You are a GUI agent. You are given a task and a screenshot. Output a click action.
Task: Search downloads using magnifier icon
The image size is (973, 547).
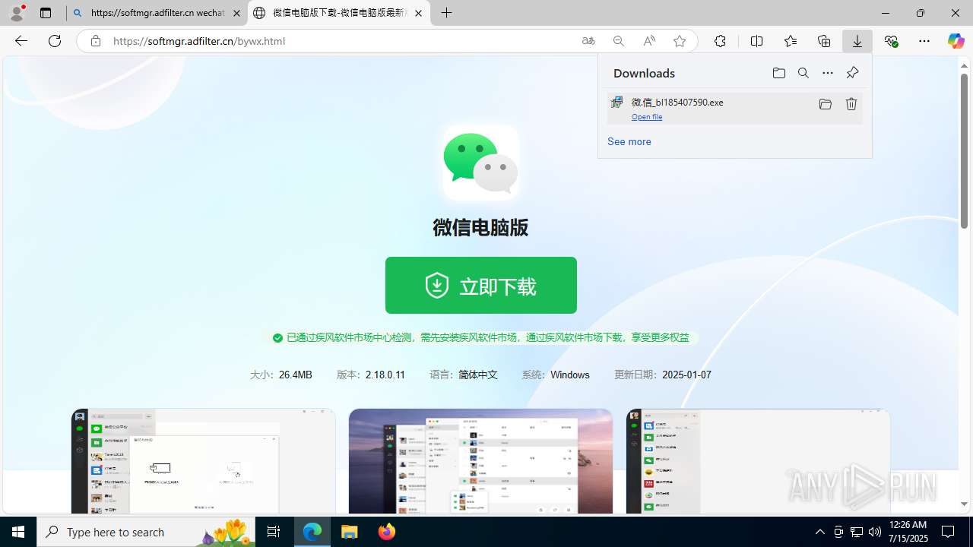[803, 73]
